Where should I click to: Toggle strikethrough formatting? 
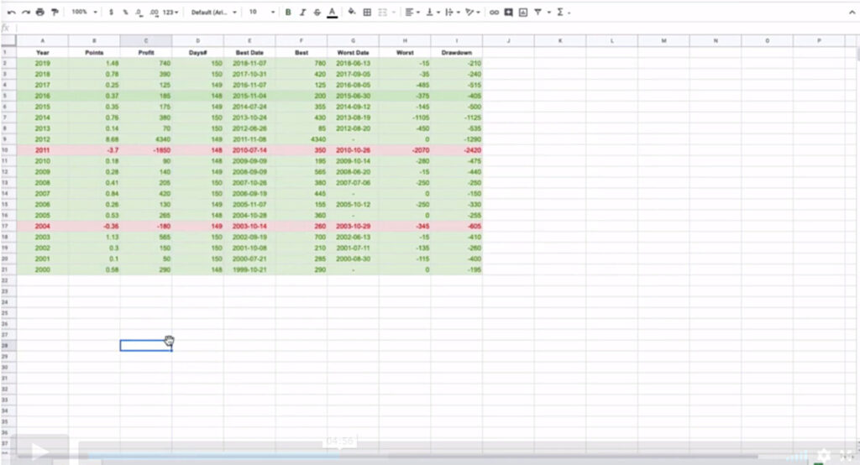(x=317, y=12)
